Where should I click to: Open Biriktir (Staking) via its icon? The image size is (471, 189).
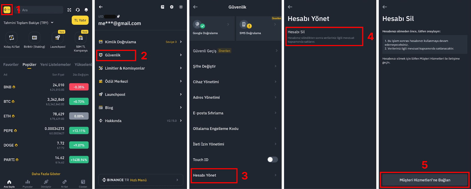click(x=34, y=38)
